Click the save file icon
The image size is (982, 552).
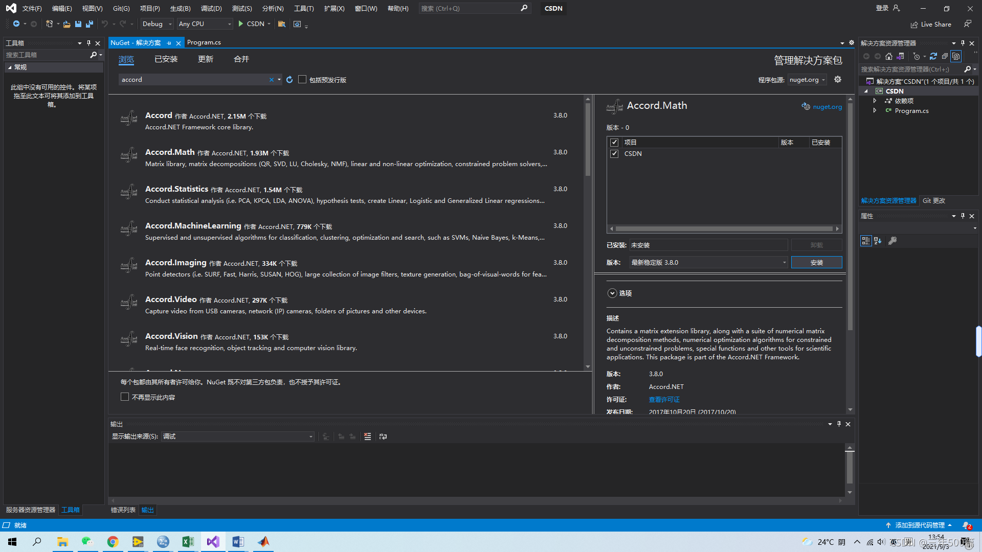pos(78,24)
